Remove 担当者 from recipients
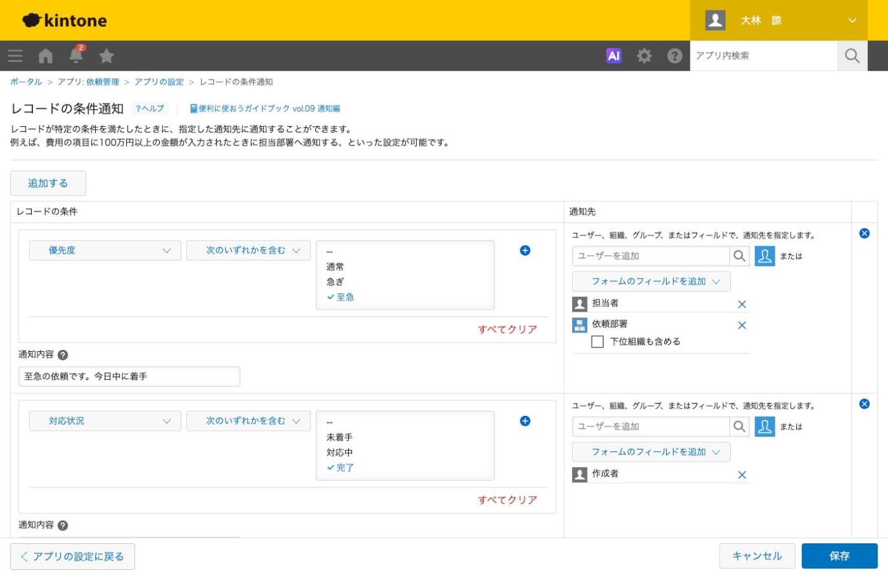Image resolution: width=888 pixels, height=575 pixels. click(742, 304)
